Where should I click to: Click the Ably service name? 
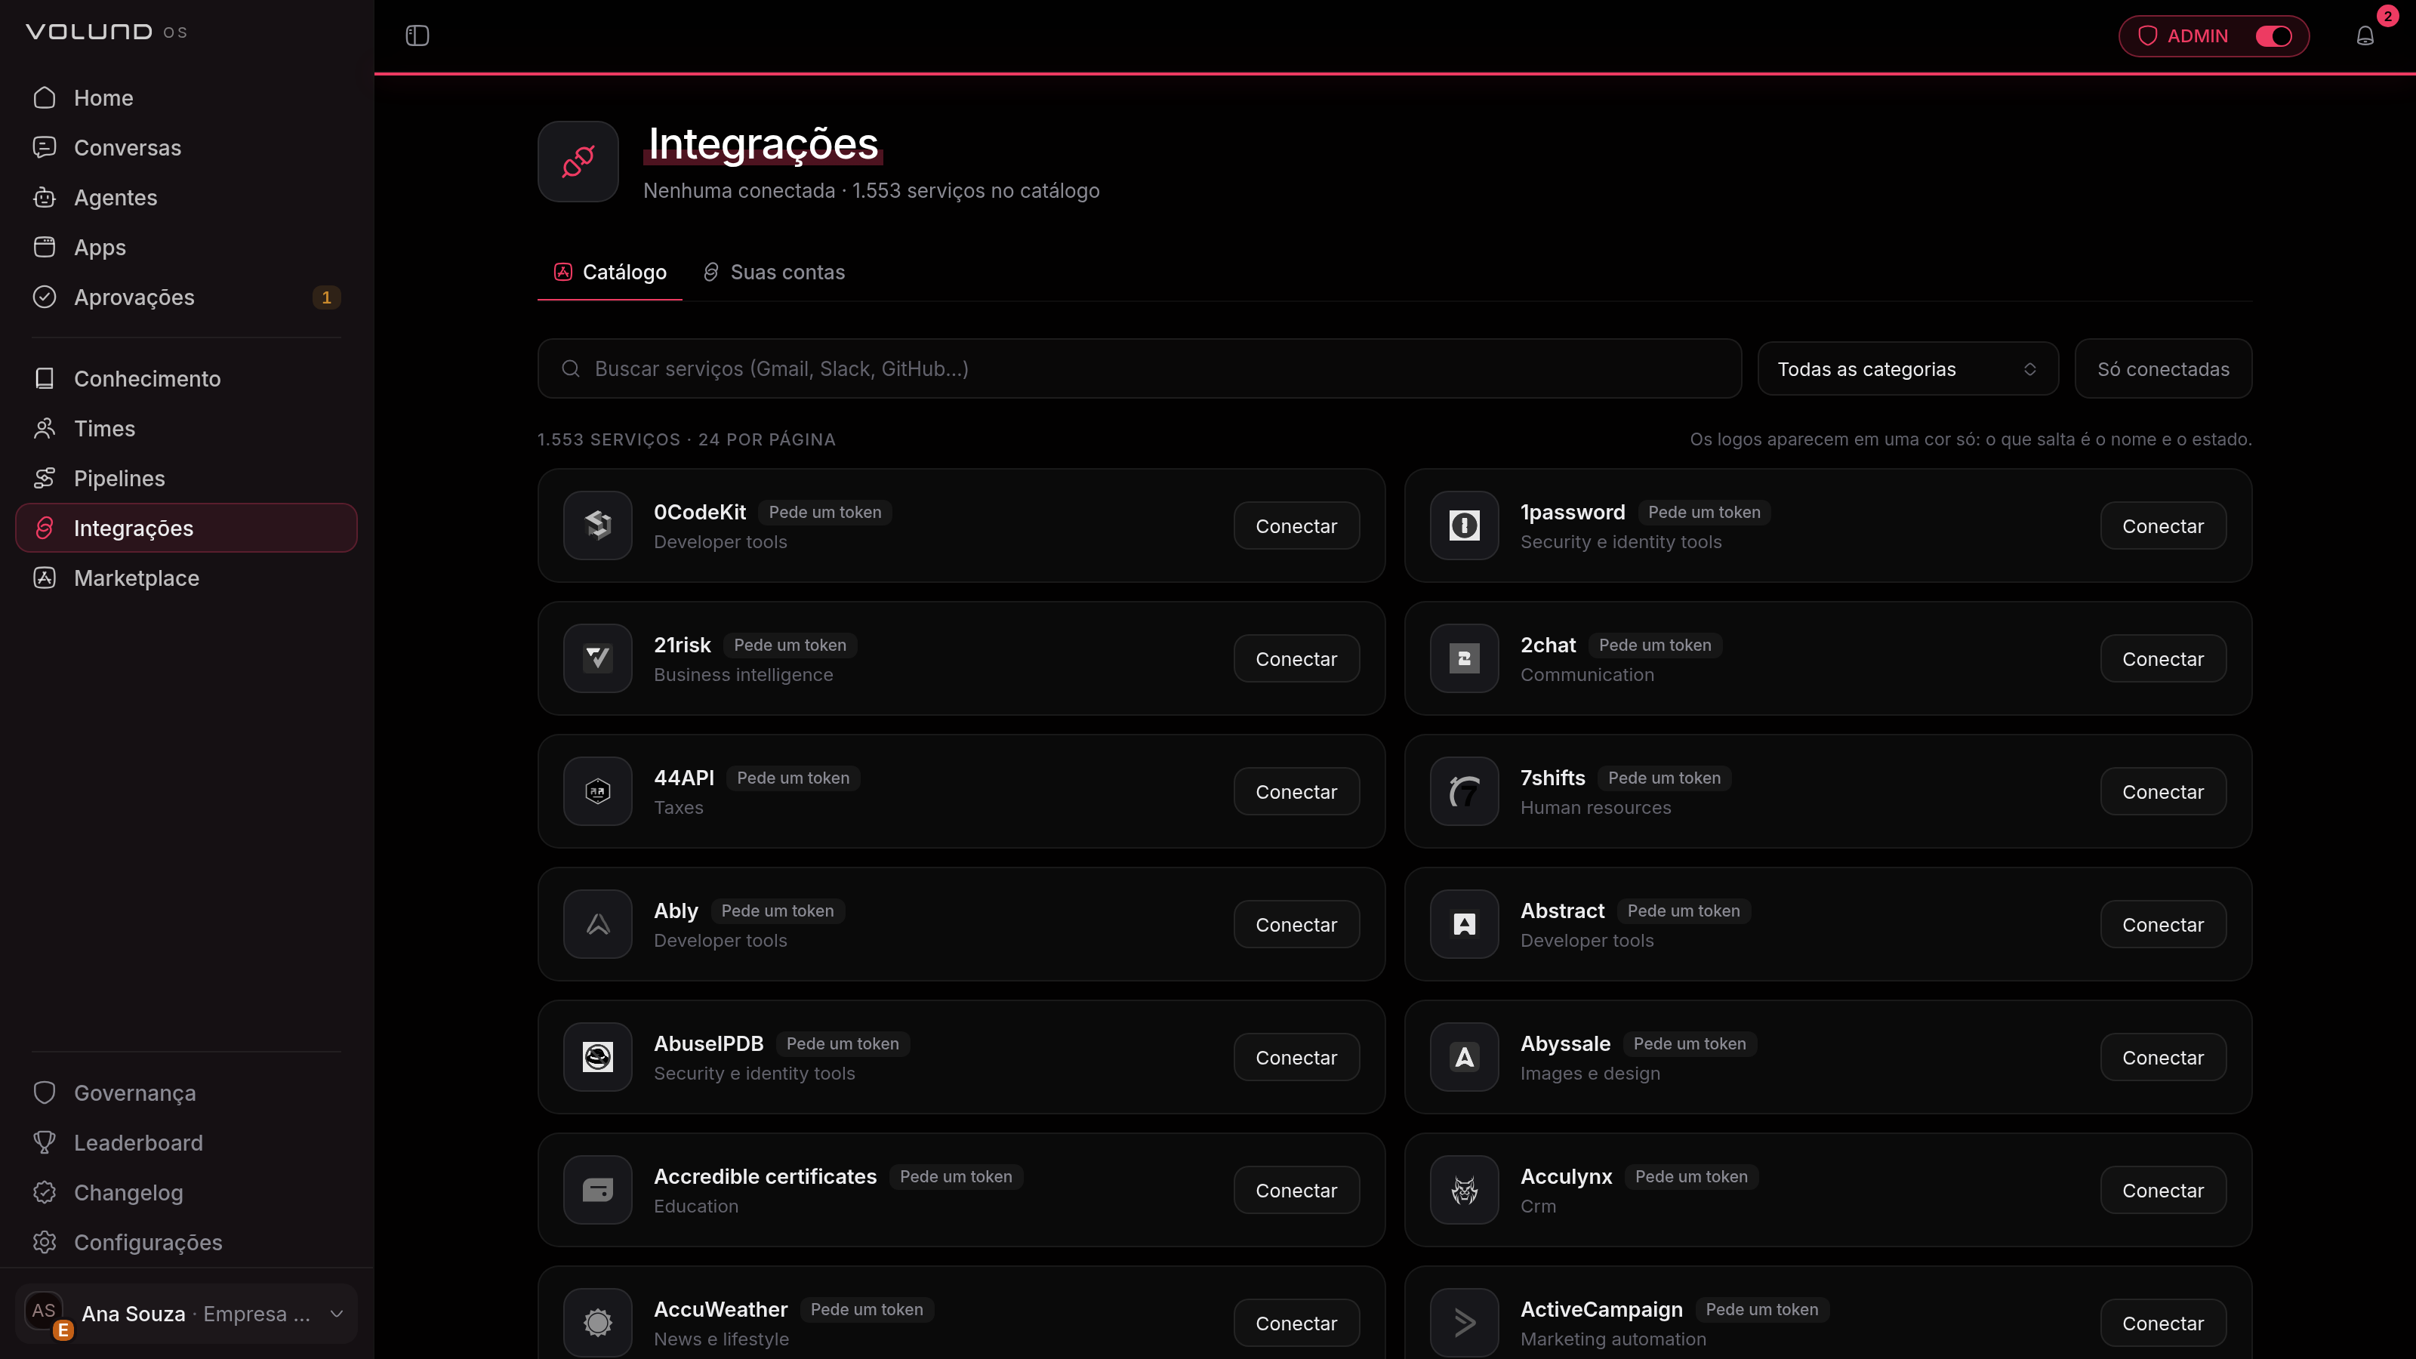[675, 911]
